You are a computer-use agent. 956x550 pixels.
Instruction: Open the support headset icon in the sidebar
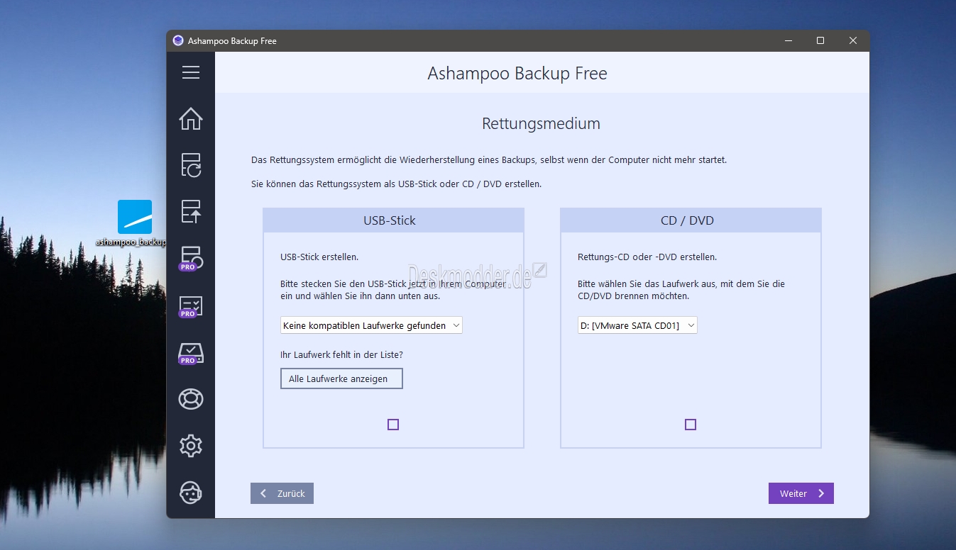[190, 493]
